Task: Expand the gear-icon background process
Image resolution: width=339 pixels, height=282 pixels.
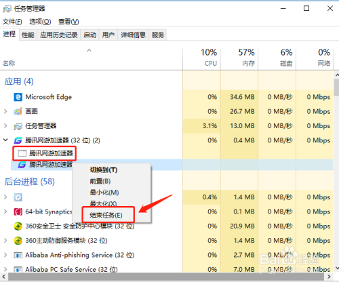Action: [5, 197]
